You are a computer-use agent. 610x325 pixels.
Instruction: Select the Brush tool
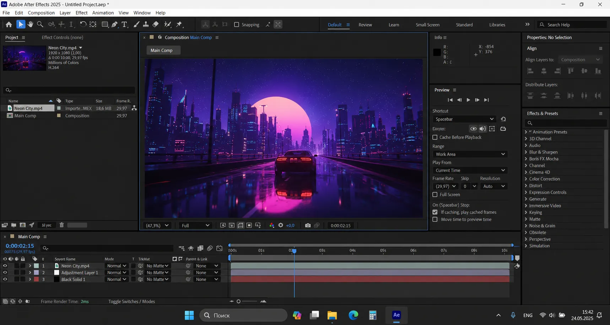(136, 24)
